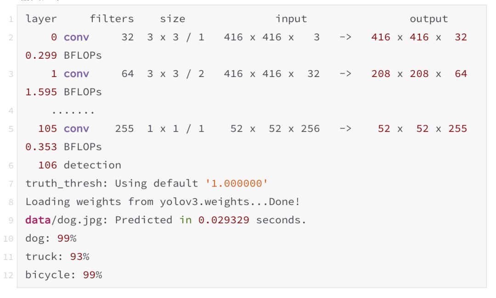This screenshot has width=496, height=298.
Task: Click the '106 detection' line
Action: pyautogui.click(x=79, y=166)
